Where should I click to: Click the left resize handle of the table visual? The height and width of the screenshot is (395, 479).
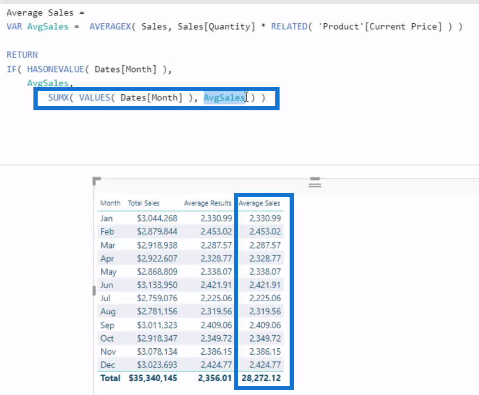pos(94,291)
